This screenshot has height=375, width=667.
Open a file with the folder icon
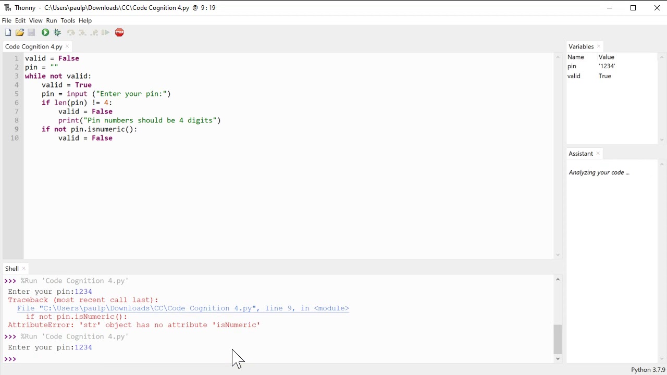tap(20, 32)
